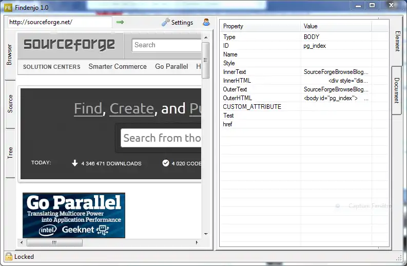
Task: Maximize the Findenjo window
Action: tap(372, 6)
